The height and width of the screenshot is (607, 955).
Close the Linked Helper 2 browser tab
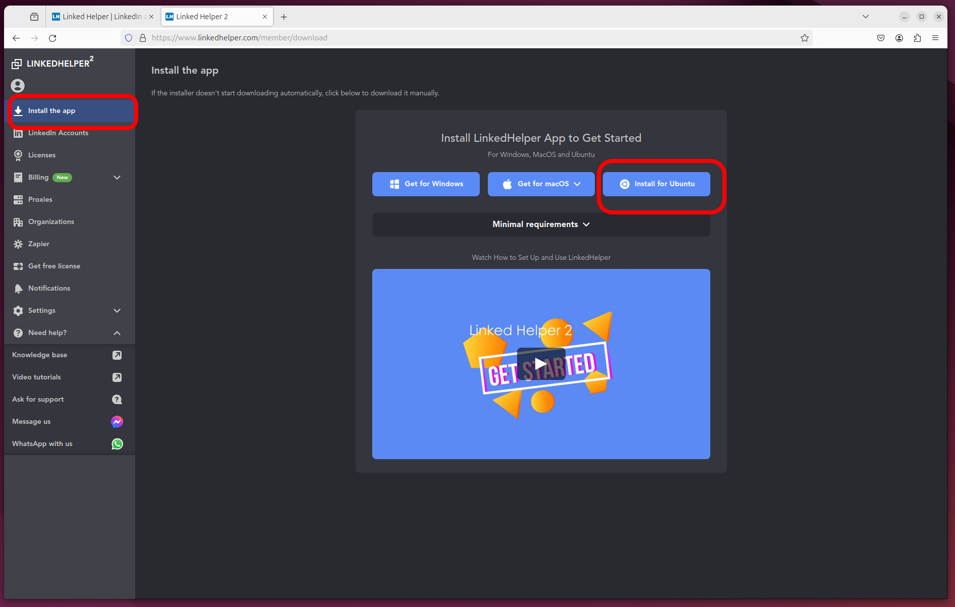[x=265, y=17]
